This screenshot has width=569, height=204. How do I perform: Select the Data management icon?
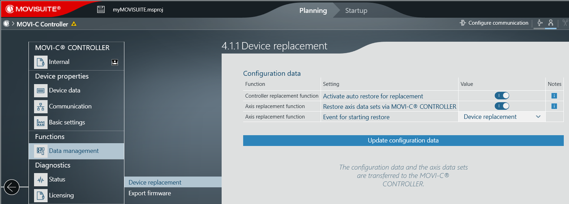pyautogui.click(x=40, y=151)
